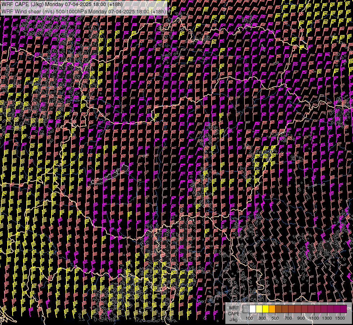The height and width of the screenshot is (325, 353).
Task: Click the bright yellow CAPE legend swatch
Action: pos(266,309)
